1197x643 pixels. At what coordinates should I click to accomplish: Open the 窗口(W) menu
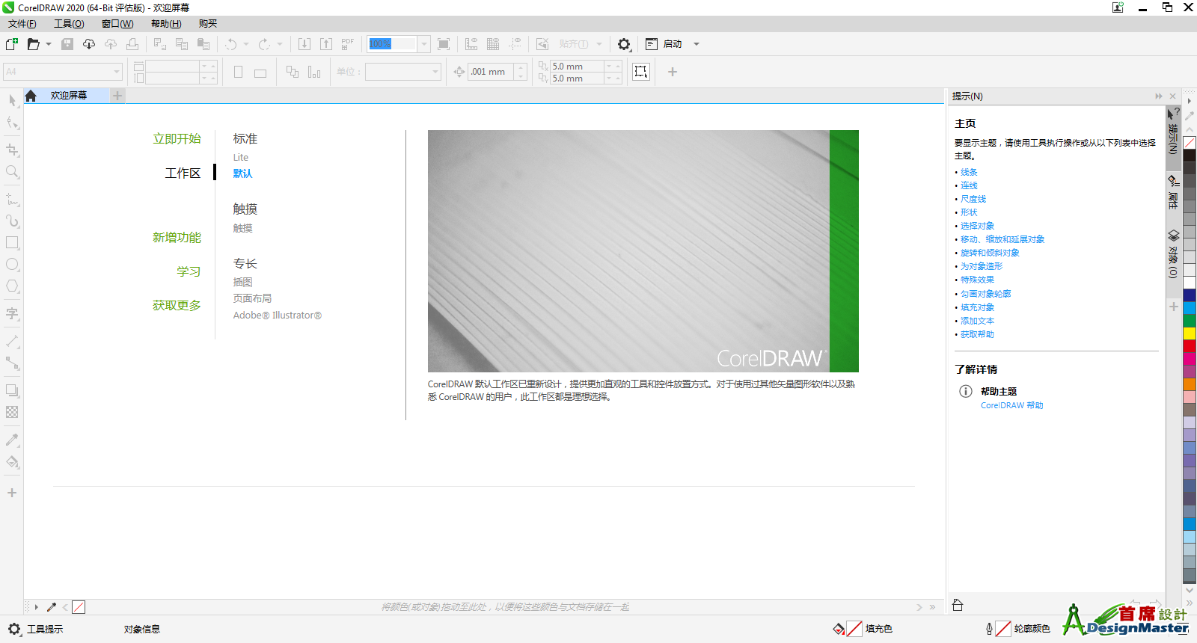(117, 24)
